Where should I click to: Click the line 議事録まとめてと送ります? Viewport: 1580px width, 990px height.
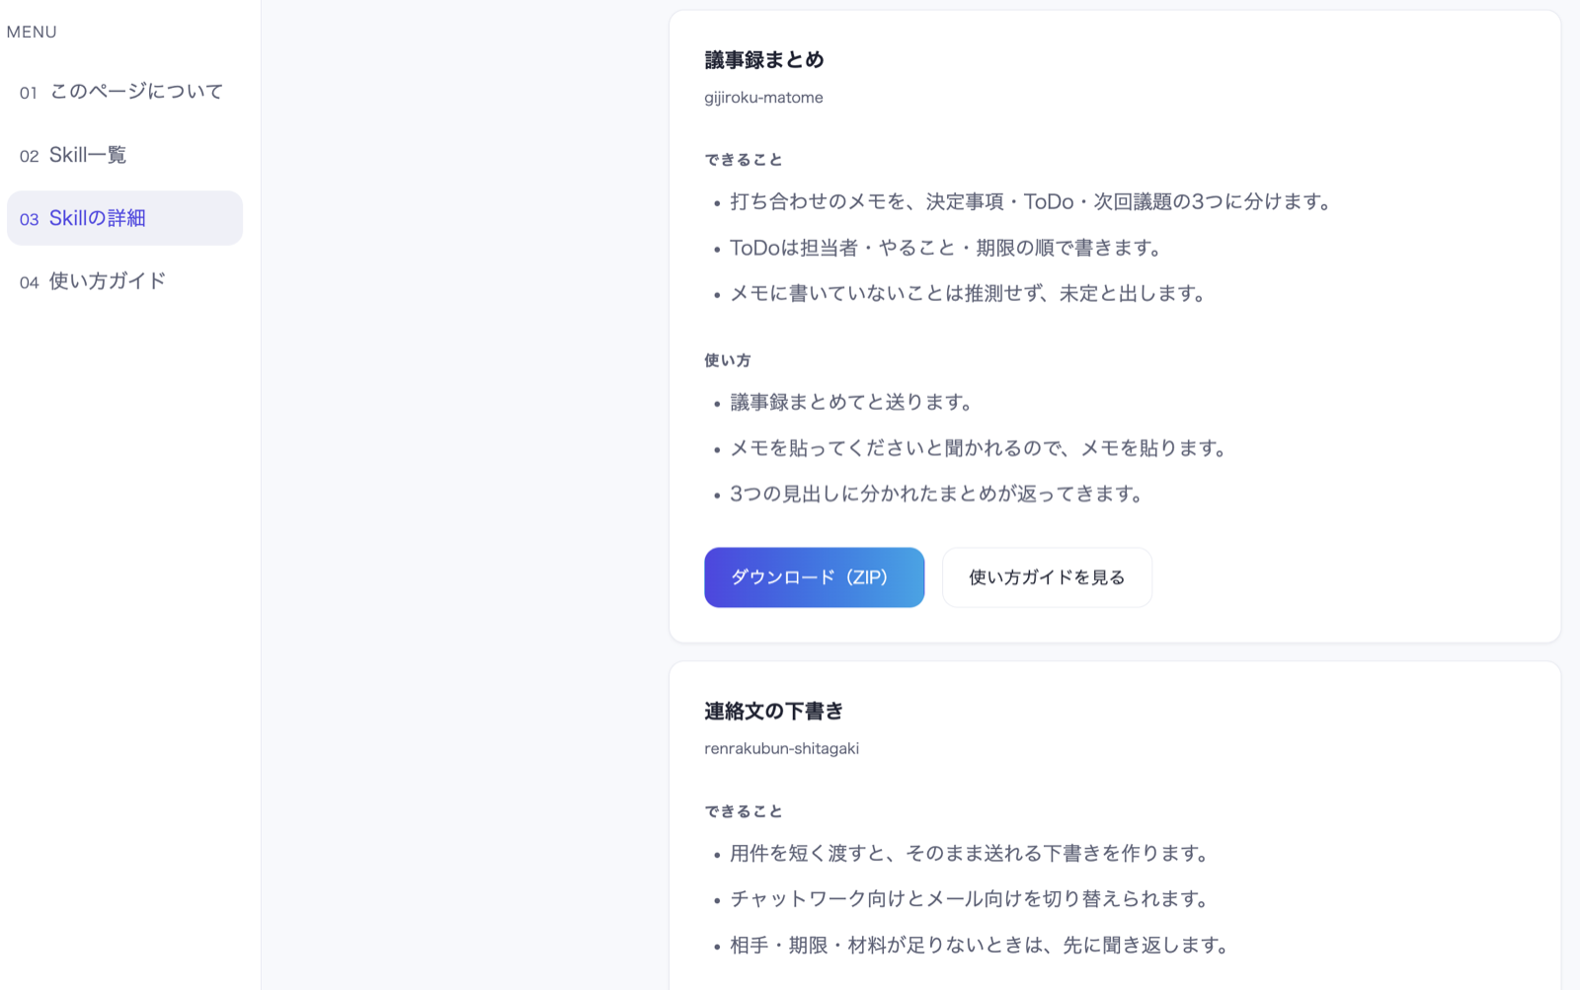click(x=854, y=402)
